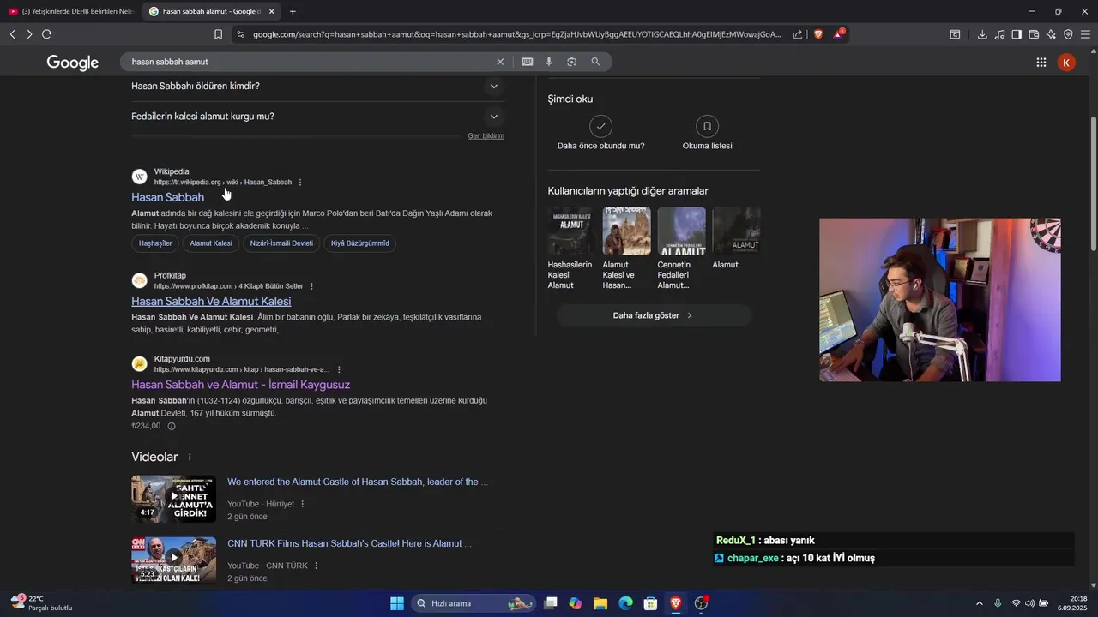Open the Wikipedia 'Hasan Sabbah' result

tap(167, 197)
